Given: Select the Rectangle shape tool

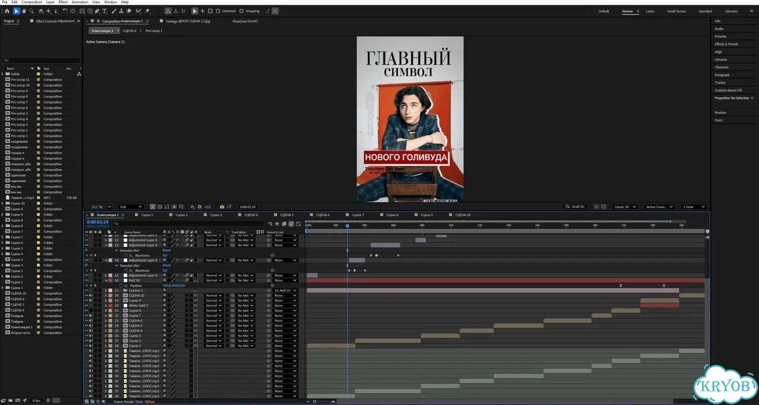Looking at the screenshot, I should point(82,11).
